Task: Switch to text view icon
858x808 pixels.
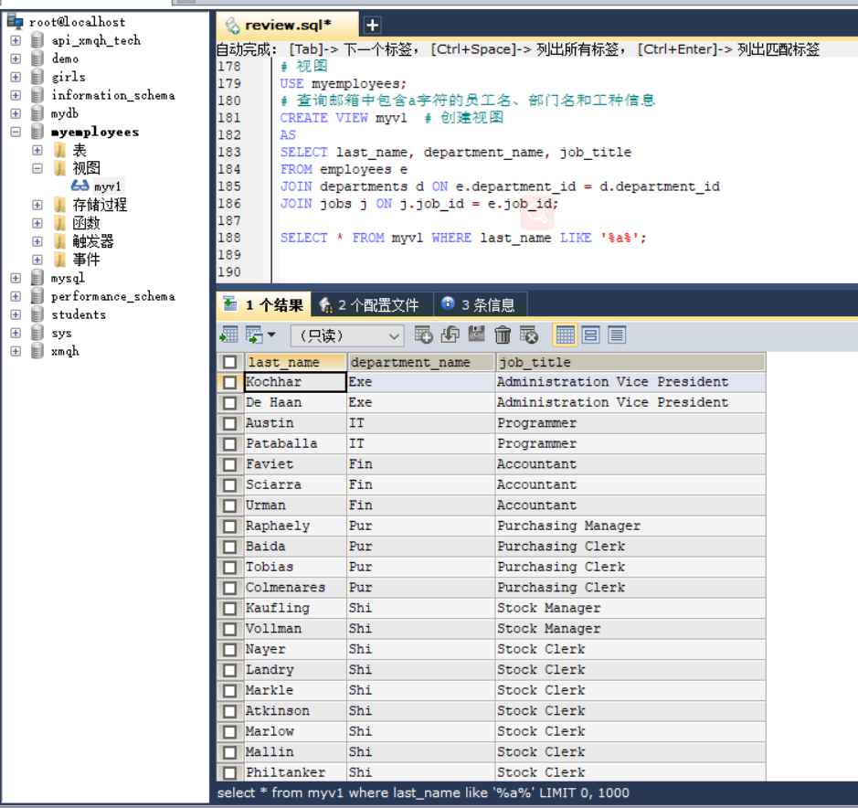Action: (617, 335)
